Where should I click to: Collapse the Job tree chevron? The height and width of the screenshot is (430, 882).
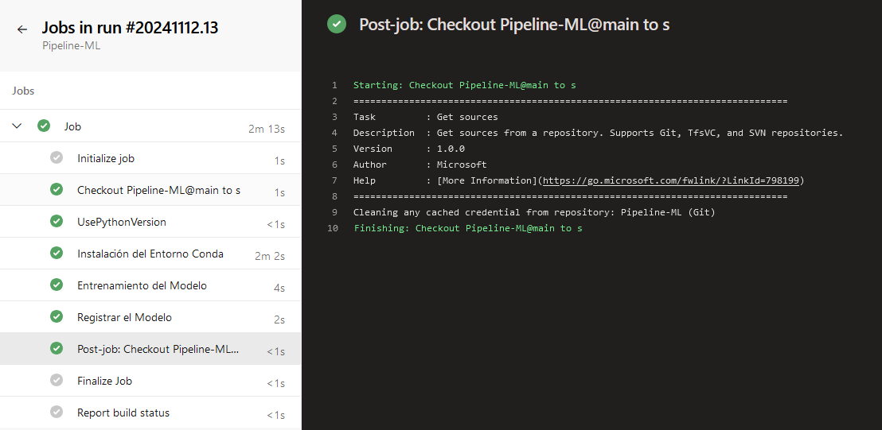[x=18, y=126]
